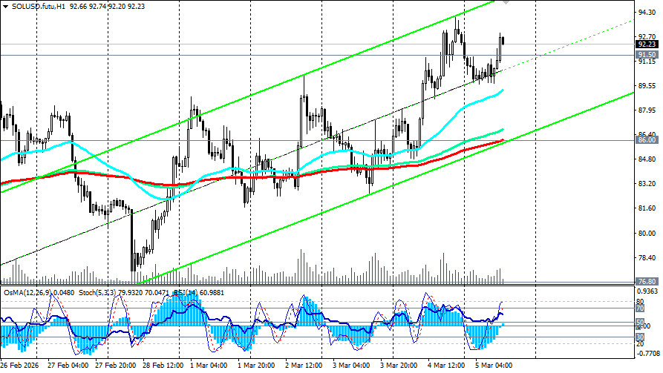The image size is (663, 373).
Task: Click the 26 Feb 2026 date label
Action: [x=19, y=366]
